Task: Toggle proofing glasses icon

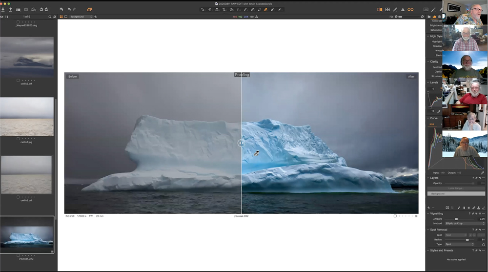Action: click(x=410, y=9)
